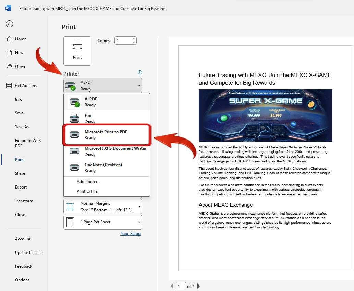Click Update License

[x=29, y=252]
